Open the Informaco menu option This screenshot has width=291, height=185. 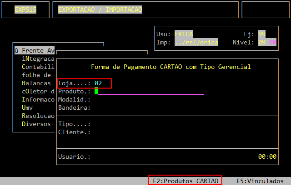click(38, 99)
